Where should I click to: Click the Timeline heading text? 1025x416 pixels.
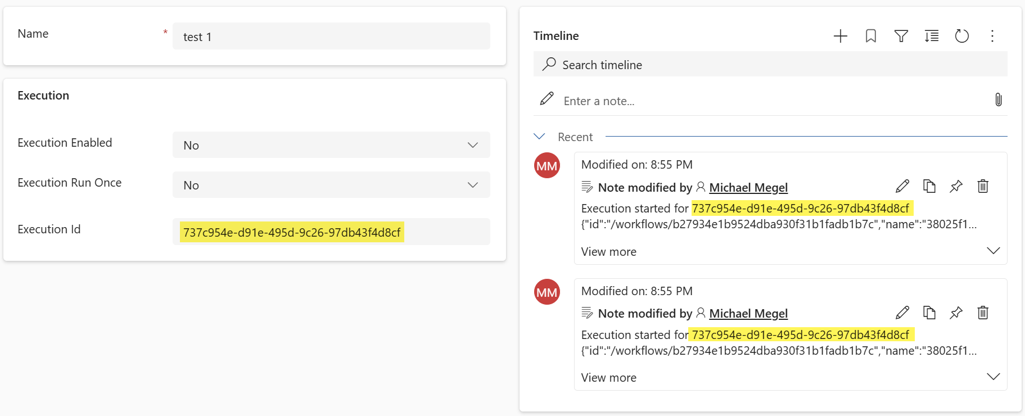click(x=556, y=35)
